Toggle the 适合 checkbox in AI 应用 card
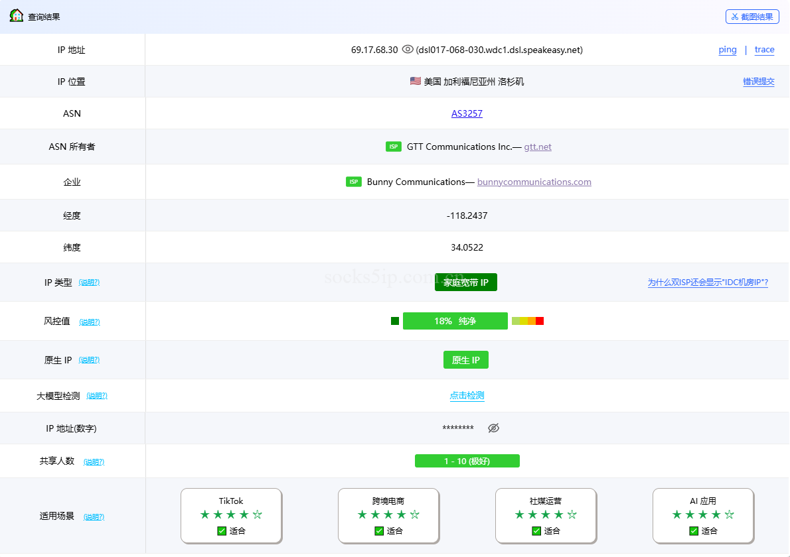The height and width of the screenshot is (557, 790). [x=693, y=531]
